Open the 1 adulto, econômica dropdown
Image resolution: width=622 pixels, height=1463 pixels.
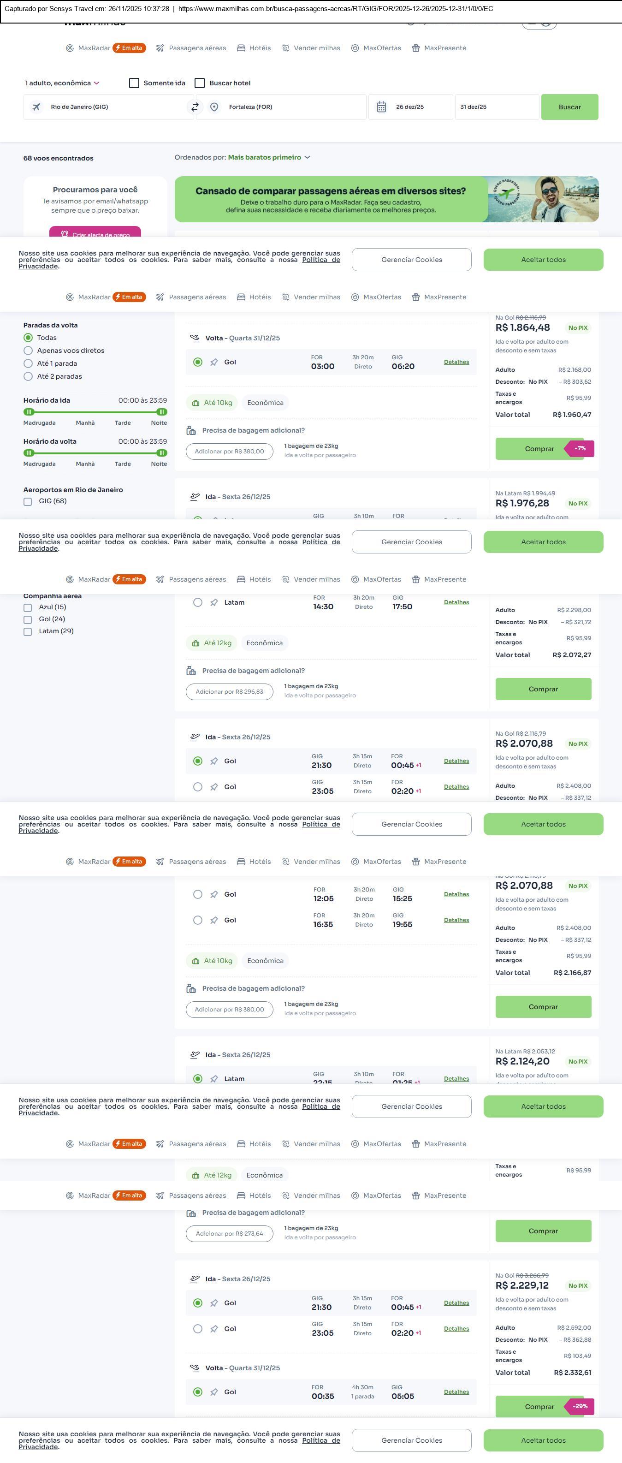pos(62,83)
